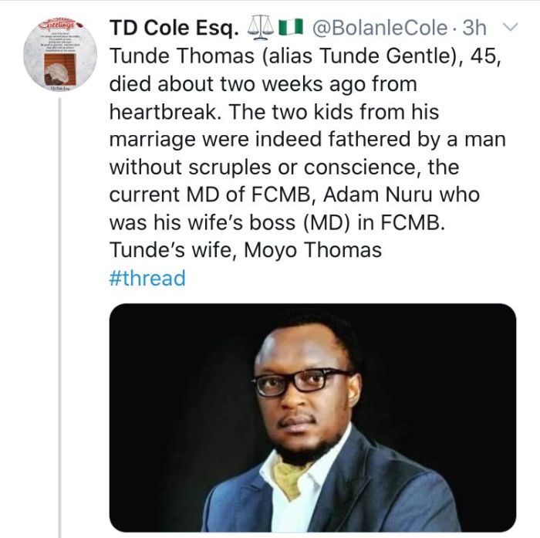This screenshot has height=538, width=540.
Task: Click the line 'current MD of FCMB, Adam Nuru who'
Action: point(295,195)
